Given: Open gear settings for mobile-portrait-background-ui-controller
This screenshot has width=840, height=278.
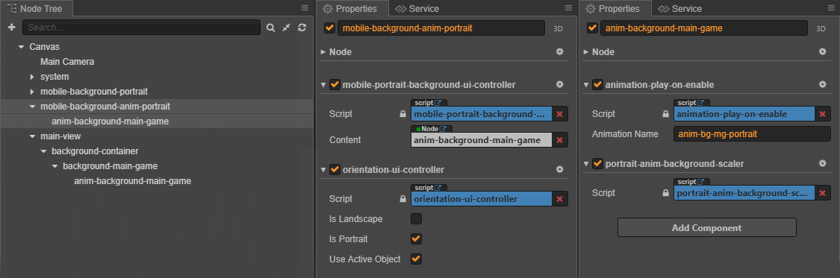Looking at the screenshot, I should tap(560, 84).
